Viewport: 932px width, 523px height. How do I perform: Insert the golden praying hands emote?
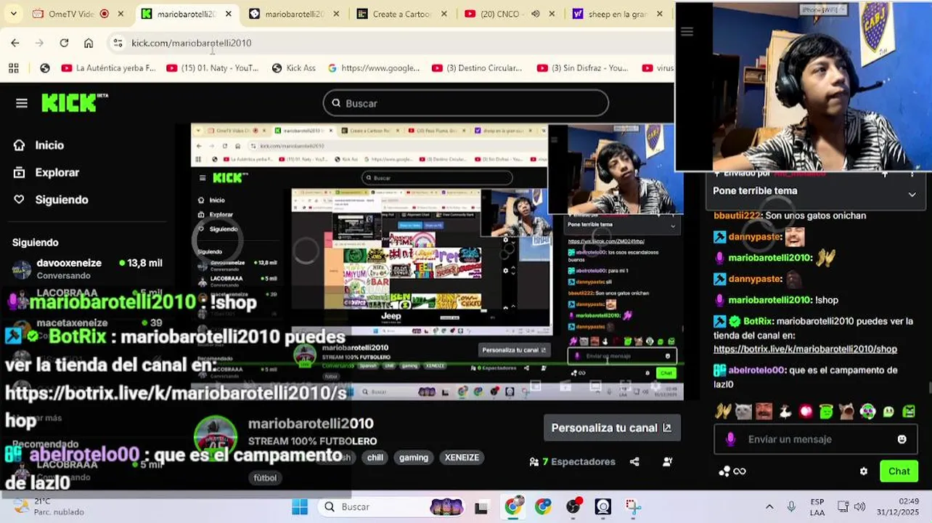click(722, 412)
